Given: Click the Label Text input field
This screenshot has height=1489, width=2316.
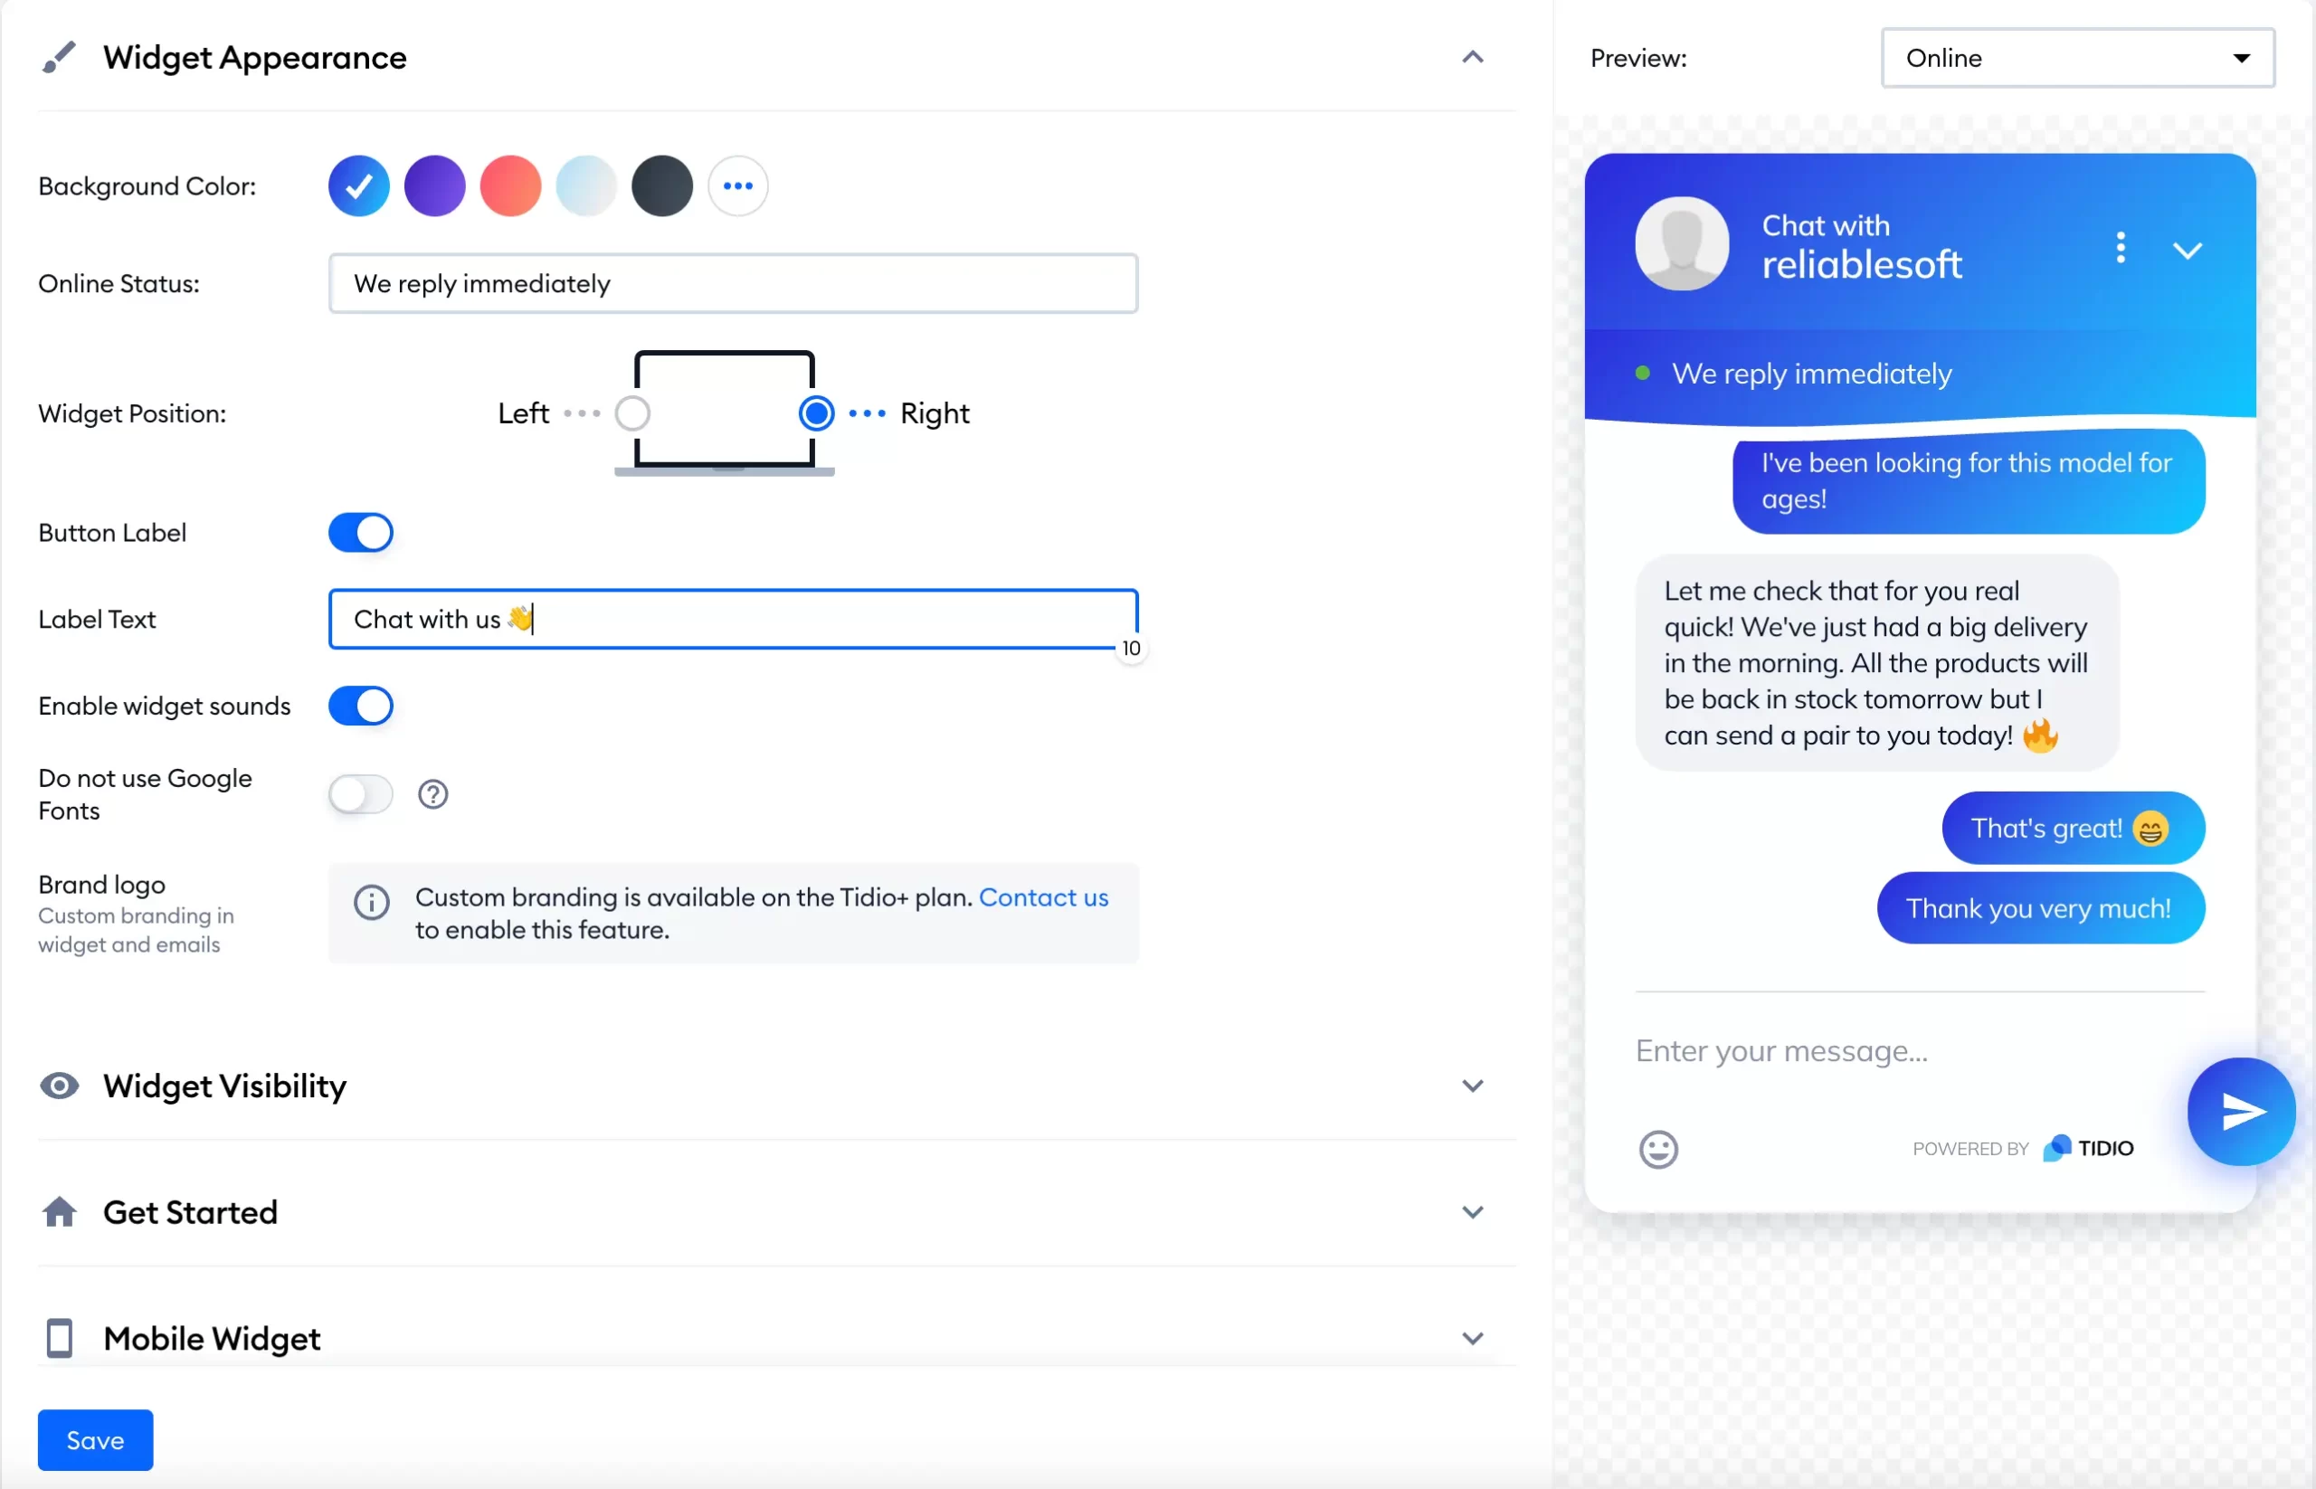Looking at the screenshot, I should (733, 616).
